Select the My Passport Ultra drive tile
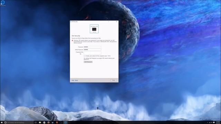This screenshot has width=221, height=124. (94, 29)
